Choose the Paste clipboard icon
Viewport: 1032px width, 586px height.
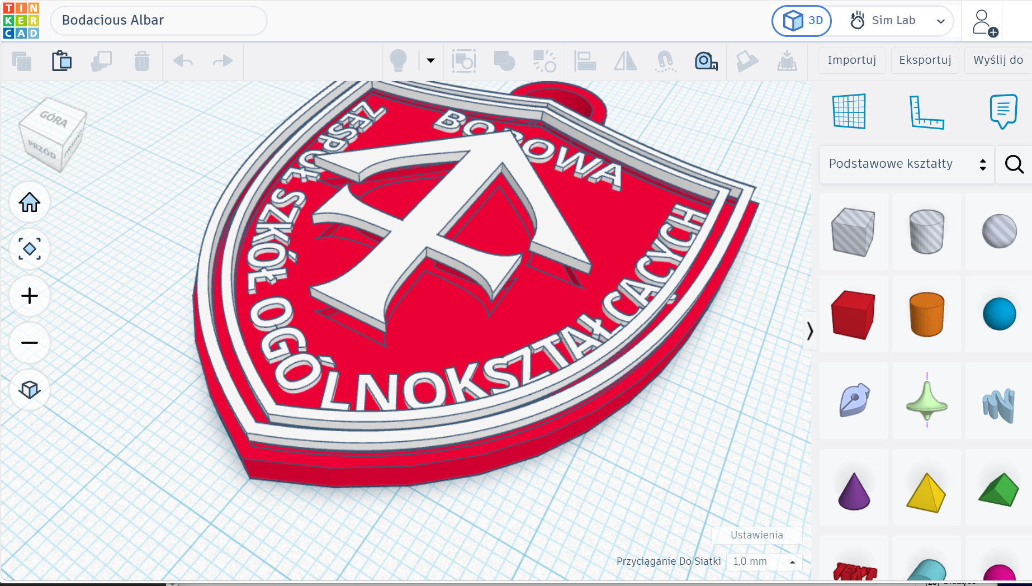tap(61, 60)
